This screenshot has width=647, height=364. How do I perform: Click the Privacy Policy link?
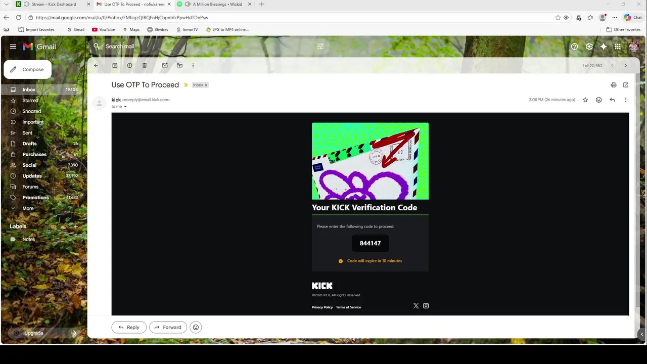coord(322,307)
